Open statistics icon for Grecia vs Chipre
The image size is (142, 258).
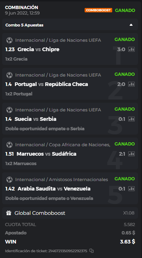(x=131, y=49)
